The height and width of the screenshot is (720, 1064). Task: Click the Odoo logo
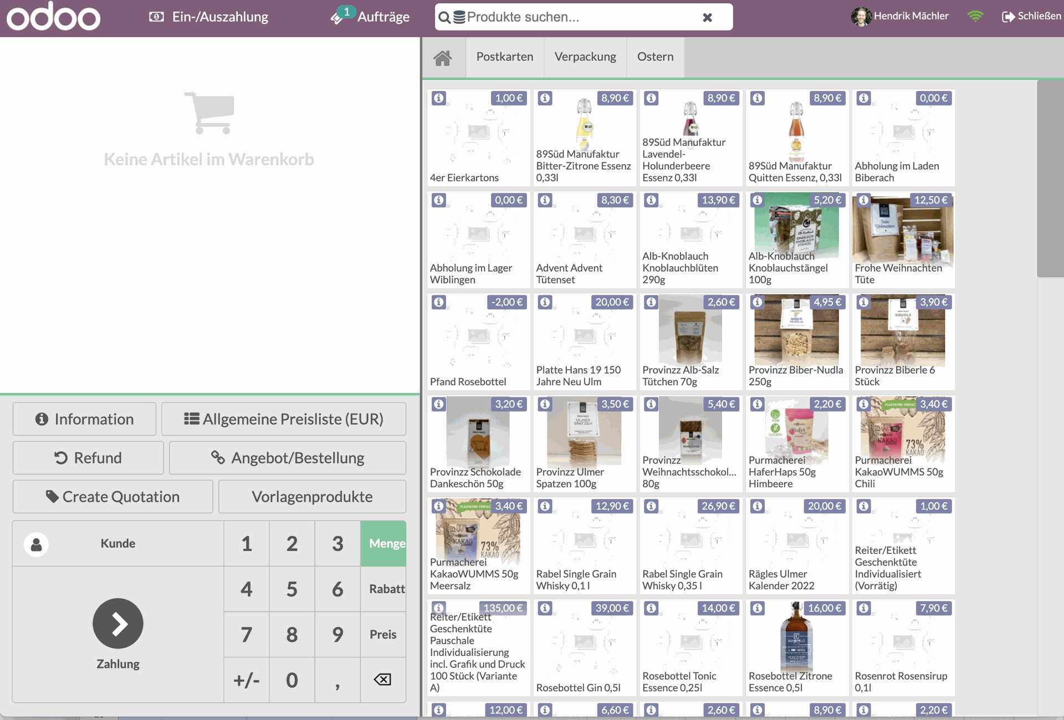(x=54, y=17)
